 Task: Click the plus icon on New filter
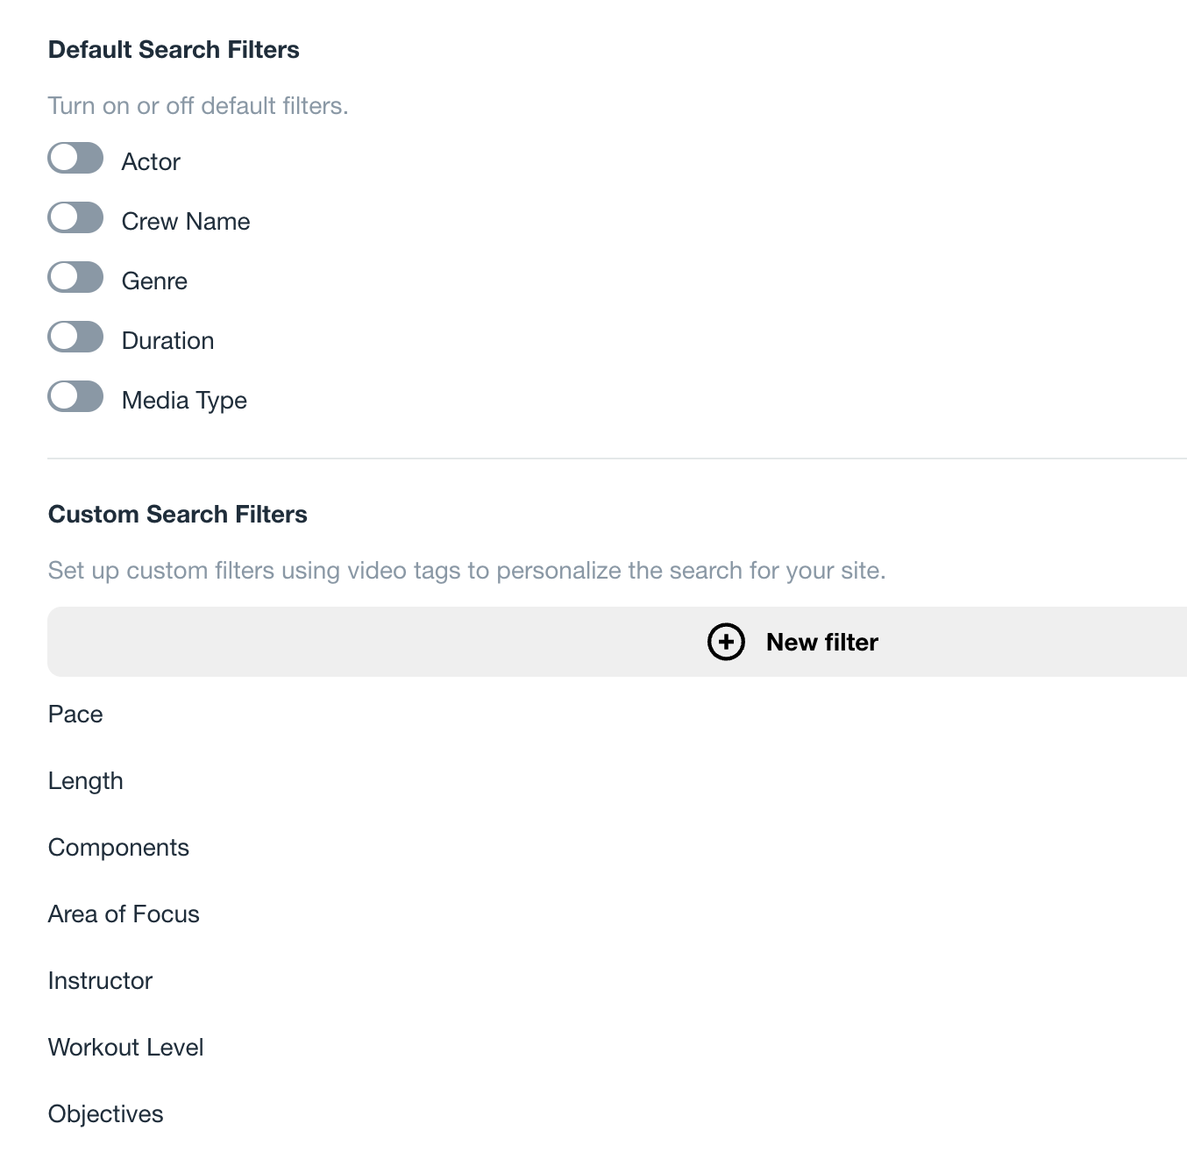click(x=725, y=642)
